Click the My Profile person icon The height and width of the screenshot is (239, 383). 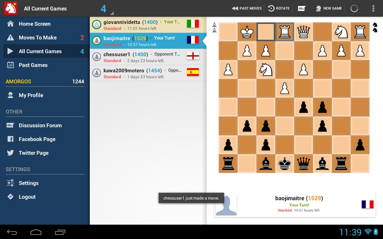click(10, 95)
